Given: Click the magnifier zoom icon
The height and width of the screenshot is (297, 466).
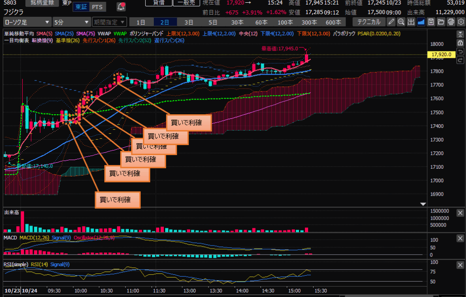Looking at the screenshot, I should pos(401,22).
